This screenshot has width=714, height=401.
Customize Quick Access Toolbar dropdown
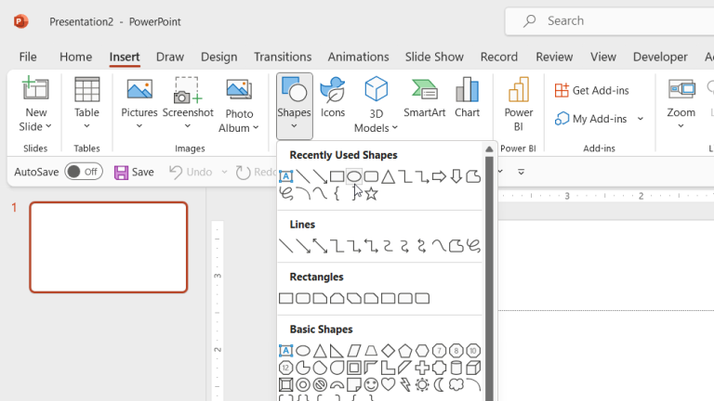point(521,172)
